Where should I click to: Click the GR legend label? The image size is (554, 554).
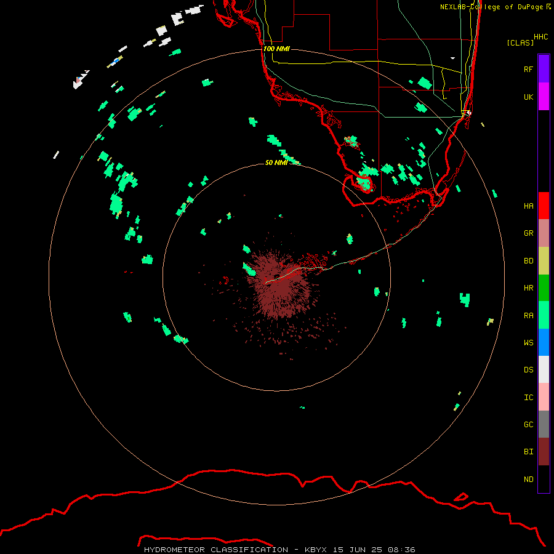point(528,233)
